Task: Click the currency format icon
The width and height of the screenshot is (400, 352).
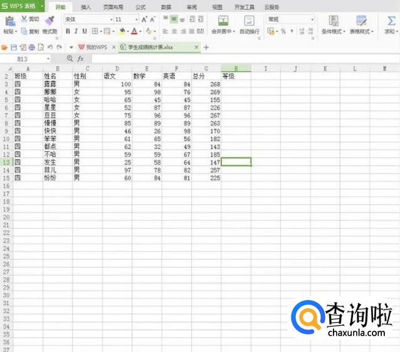Action: [271, 31]
